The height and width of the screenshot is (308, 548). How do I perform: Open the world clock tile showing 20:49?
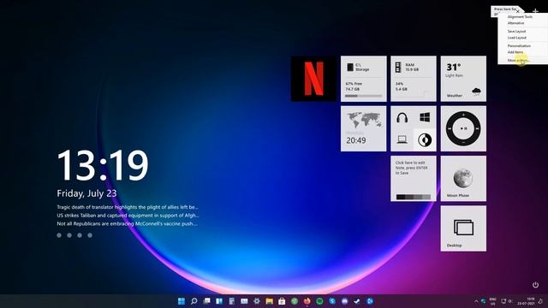coord(363,128)
